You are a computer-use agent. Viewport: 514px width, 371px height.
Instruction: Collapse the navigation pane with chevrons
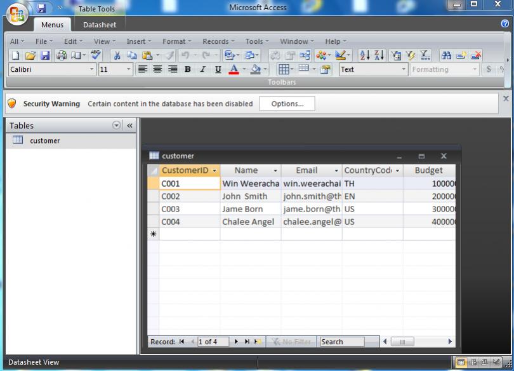pyautogui.click(x=130, y=126)
